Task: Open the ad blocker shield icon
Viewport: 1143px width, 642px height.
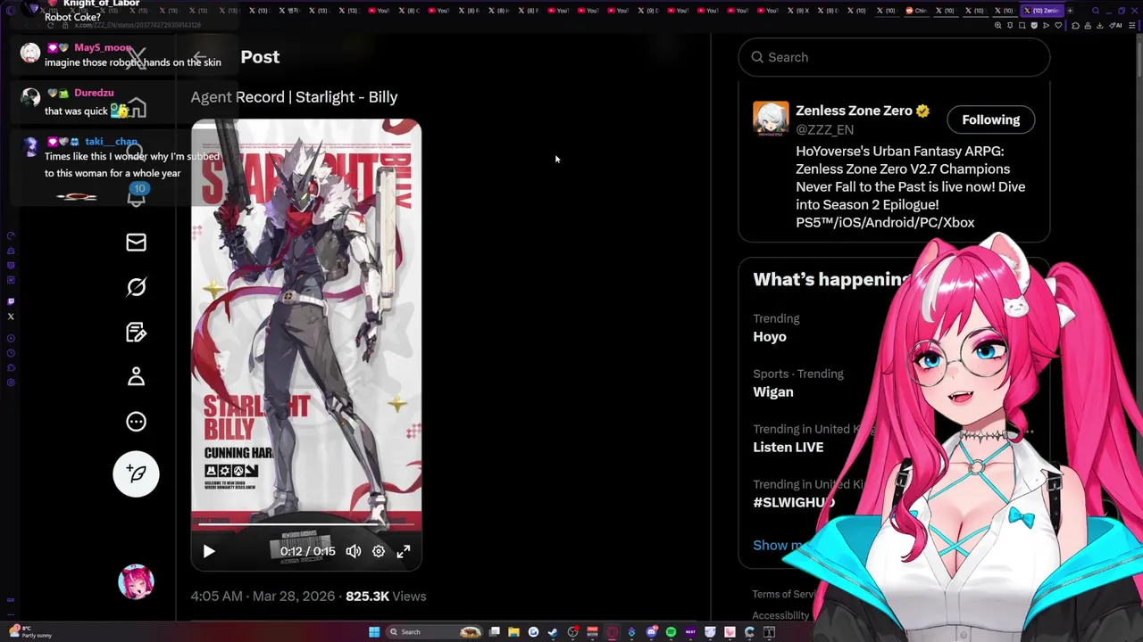Action: [1034, 26]
